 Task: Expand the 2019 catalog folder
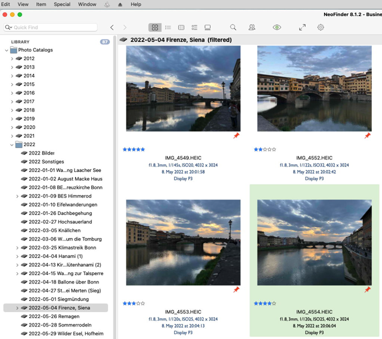click(12, 119)
